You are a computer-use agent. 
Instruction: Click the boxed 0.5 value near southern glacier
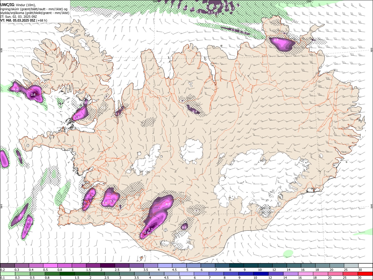pos(184,228)
